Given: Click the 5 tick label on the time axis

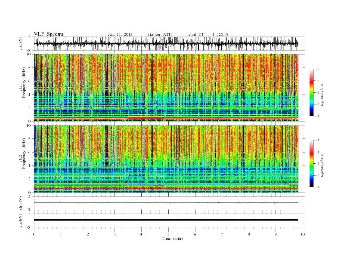Looking at the screenshot, I should (168, 234).
